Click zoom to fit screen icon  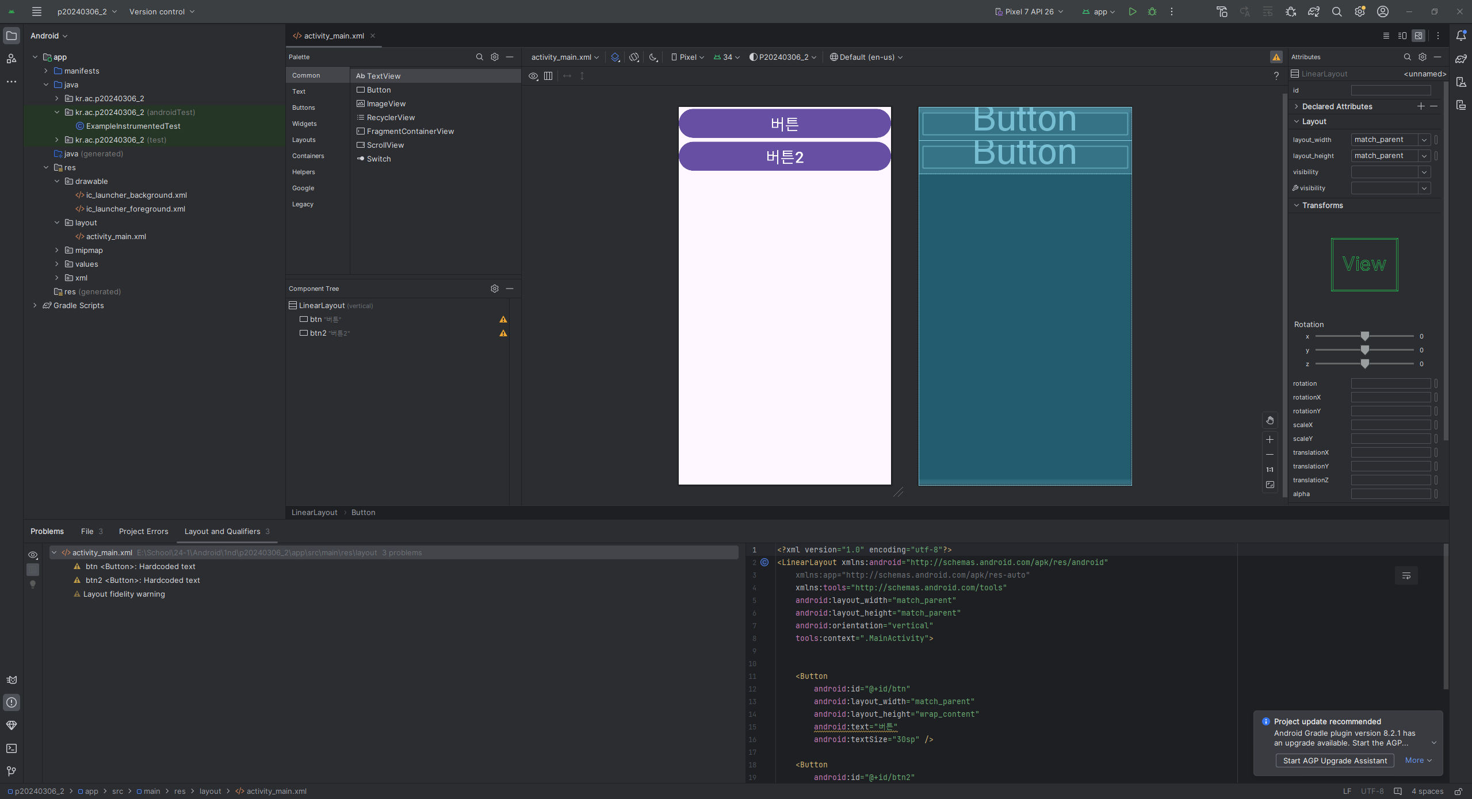(x=1270, y=485)
